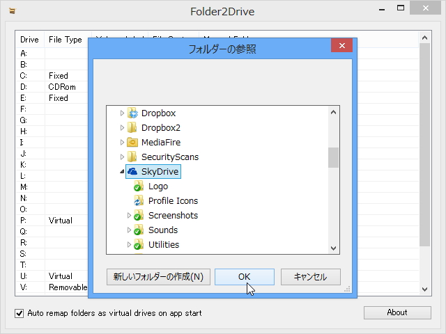
Task: Click the SkyDrive cloud icon
Action: (x=132, y=171)
